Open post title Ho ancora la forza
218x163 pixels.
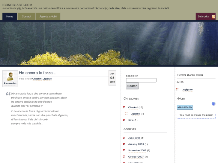coord(38,73)
